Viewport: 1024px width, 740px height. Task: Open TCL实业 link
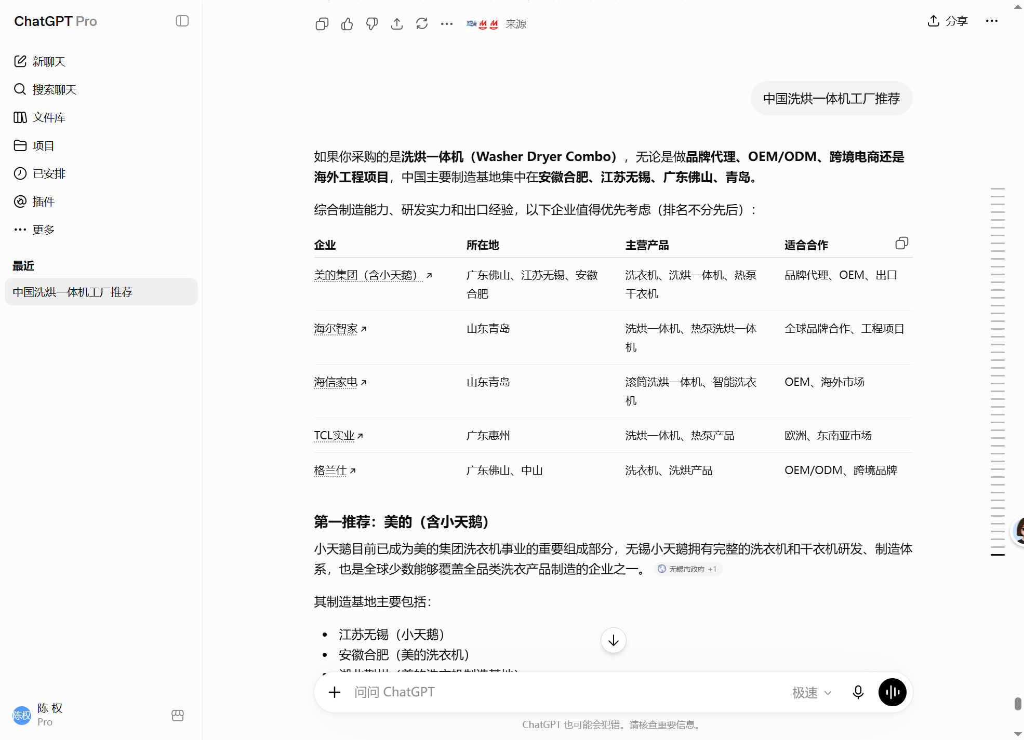(338, 436)
